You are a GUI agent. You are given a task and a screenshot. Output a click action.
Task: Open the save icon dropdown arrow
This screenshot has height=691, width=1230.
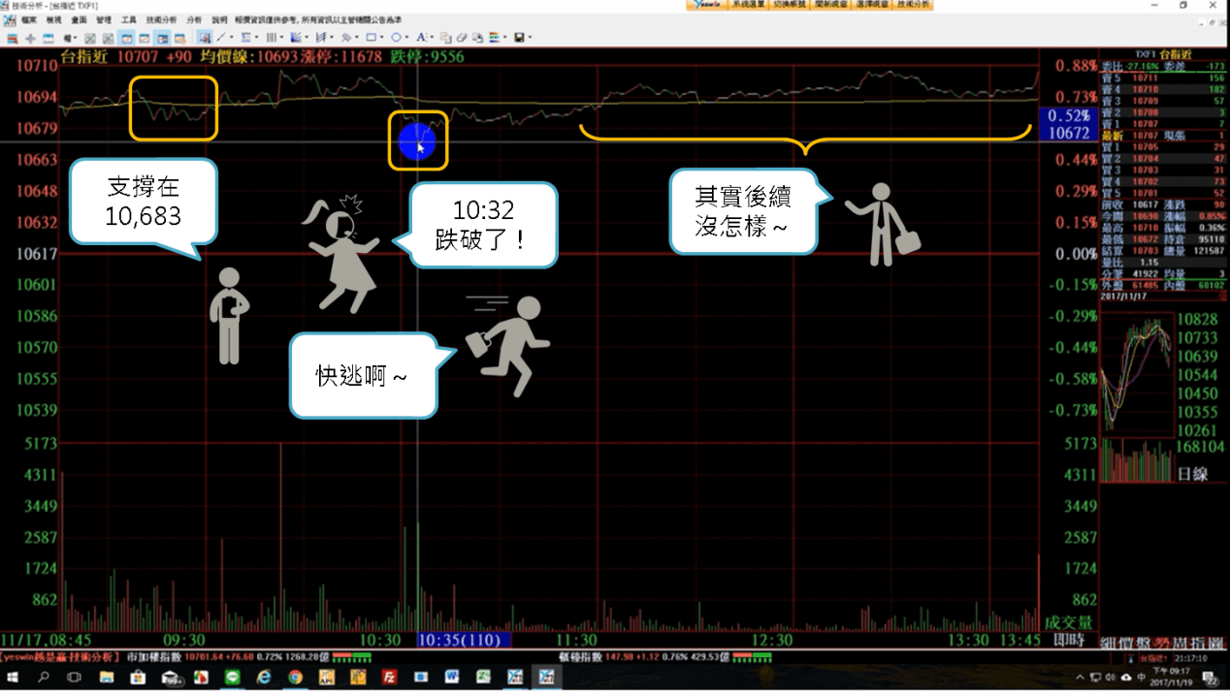click(531, 38)
